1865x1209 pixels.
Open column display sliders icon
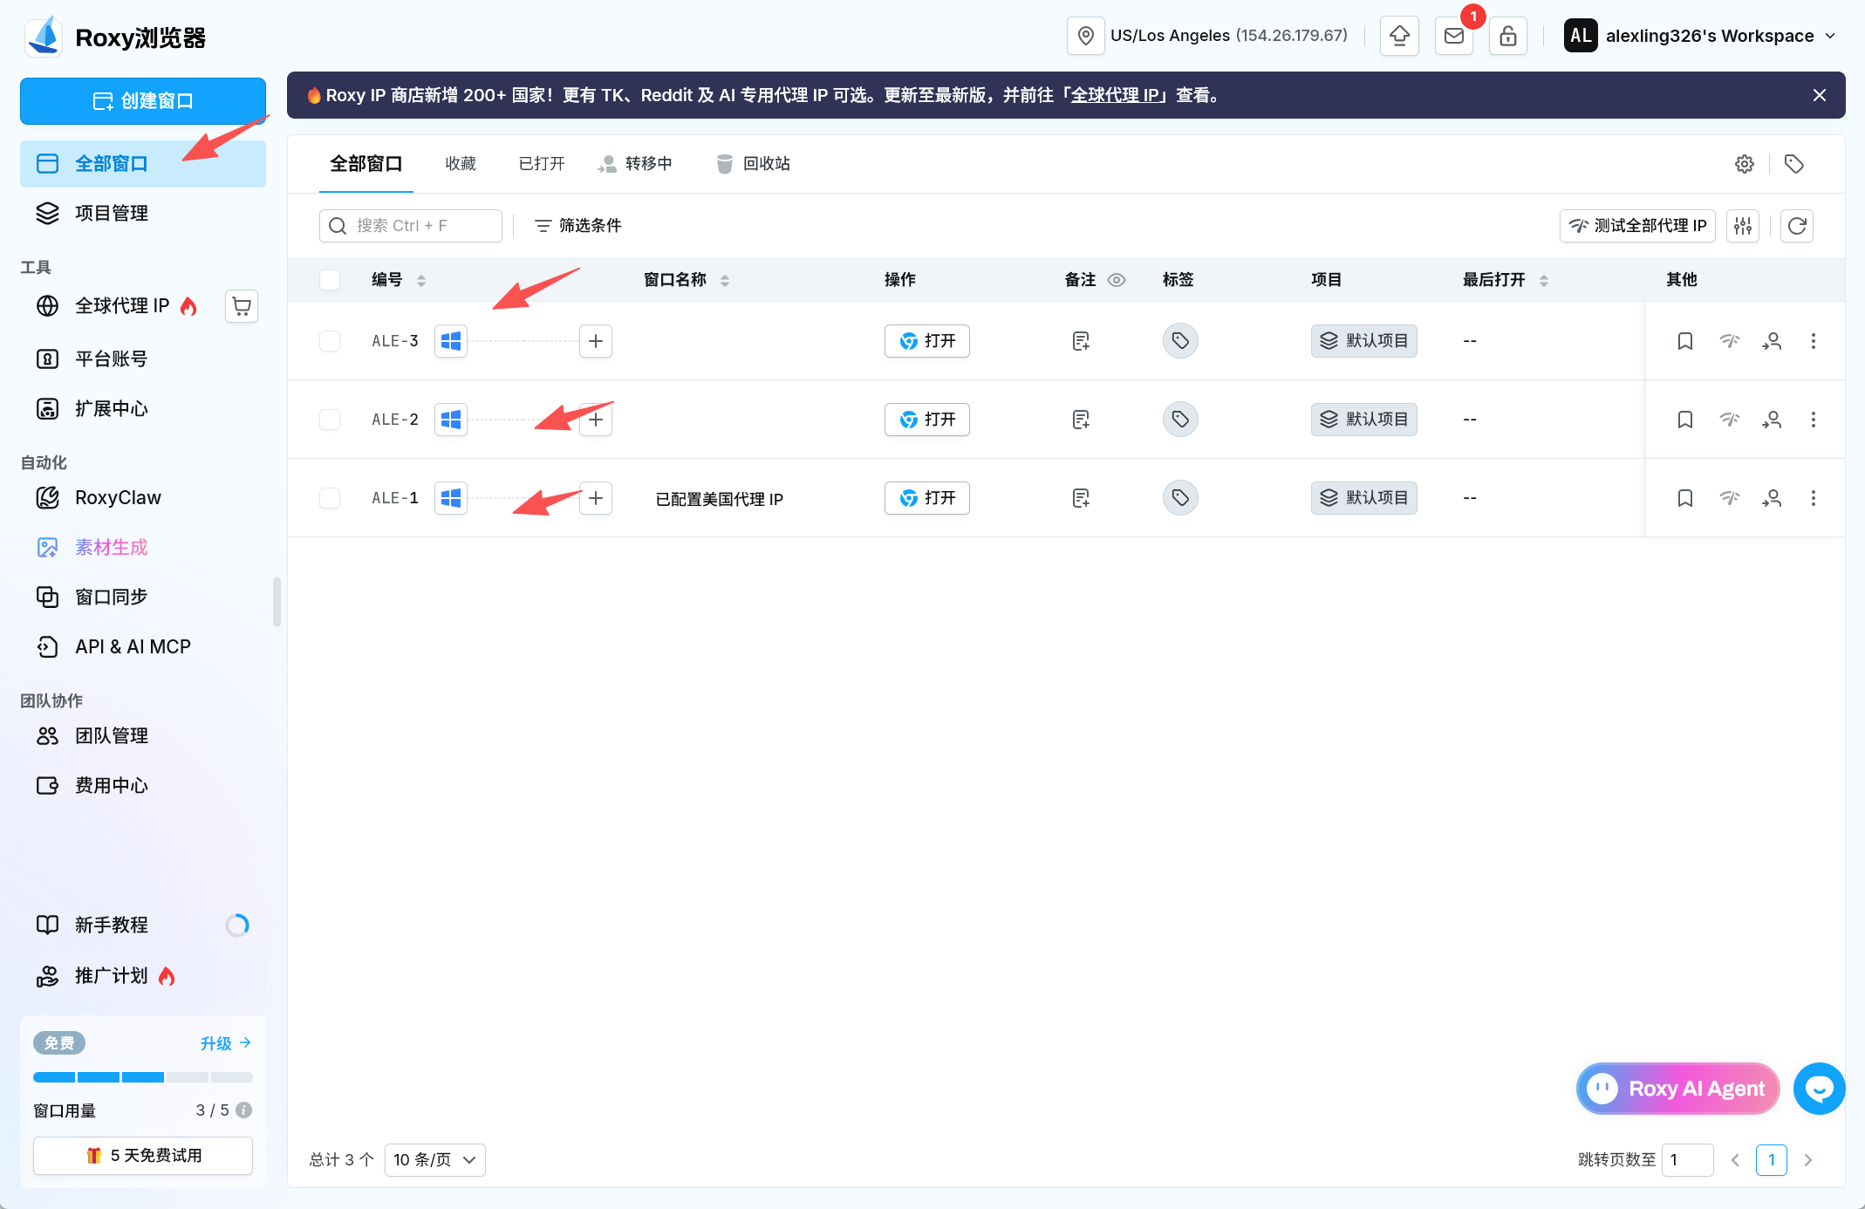(1743, 226)
